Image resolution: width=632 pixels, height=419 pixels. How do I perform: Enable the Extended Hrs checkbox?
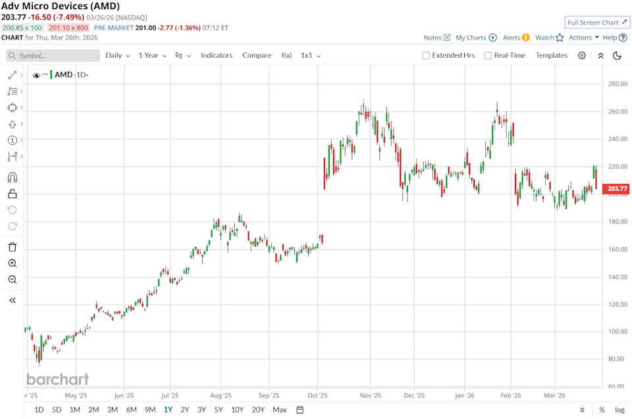point(427,56)
